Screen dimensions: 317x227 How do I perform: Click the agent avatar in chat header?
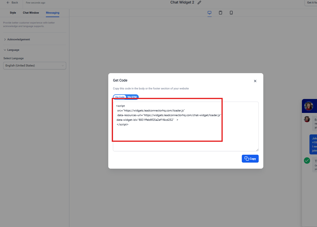pos(309,106)
